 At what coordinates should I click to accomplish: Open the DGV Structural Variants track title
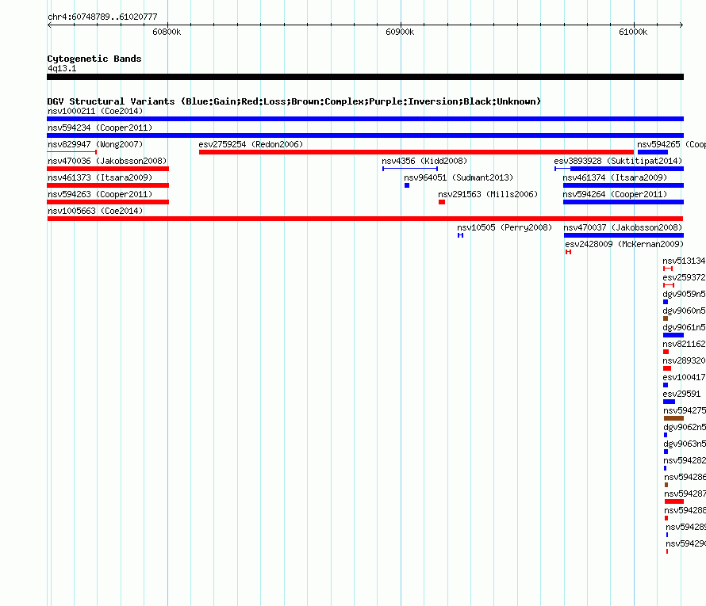coord(294,101)
